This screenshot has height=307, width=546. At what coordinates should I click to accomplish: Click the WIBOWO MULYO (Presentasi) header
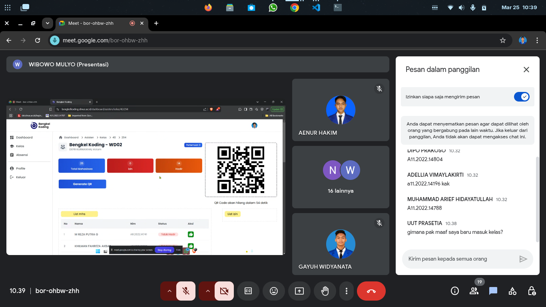pos(198,64)
